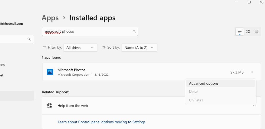Open the Filter by All drives dropdown

coord(80,48)
